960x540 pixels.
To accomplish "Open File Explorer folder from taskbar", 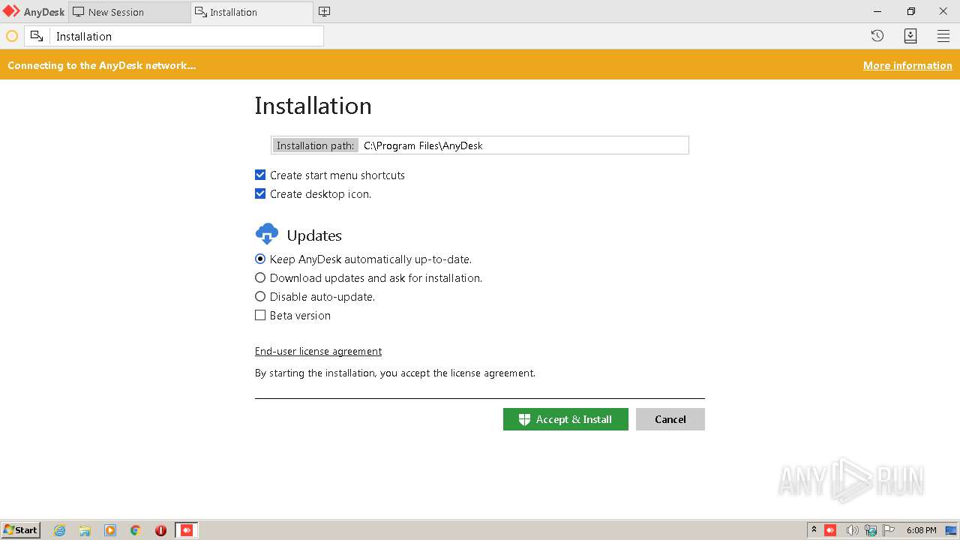I will click(85, 530).
